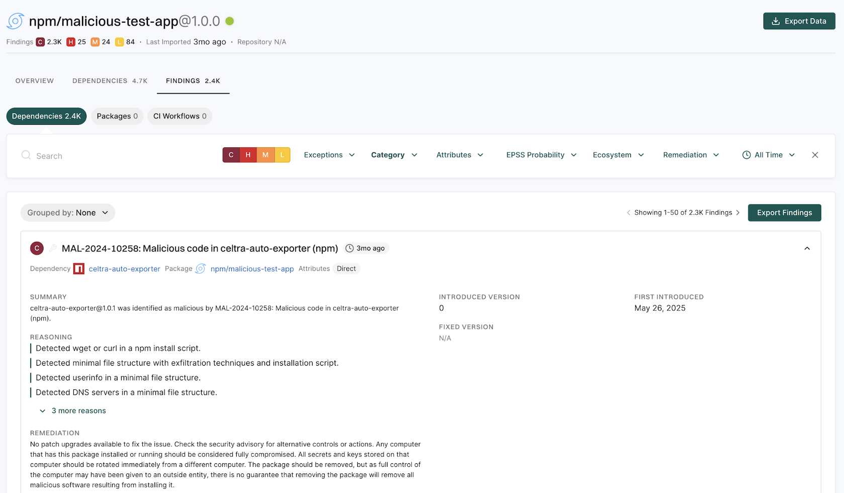
Task: Click the 3mo ago timestamp chip
Action: coord(366,248)
